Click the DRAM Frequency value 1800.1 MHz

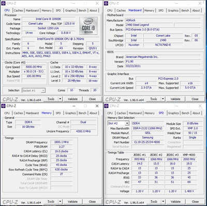tap(62, 142)
